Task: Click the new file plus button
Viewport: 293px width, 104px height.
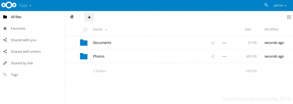Action: point(89,17)
